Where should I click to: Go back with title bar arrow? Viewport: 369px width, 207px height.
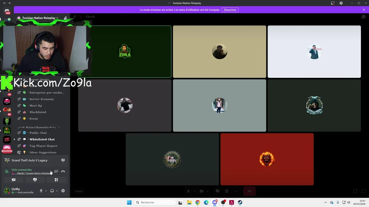click(x=4, y=3)
